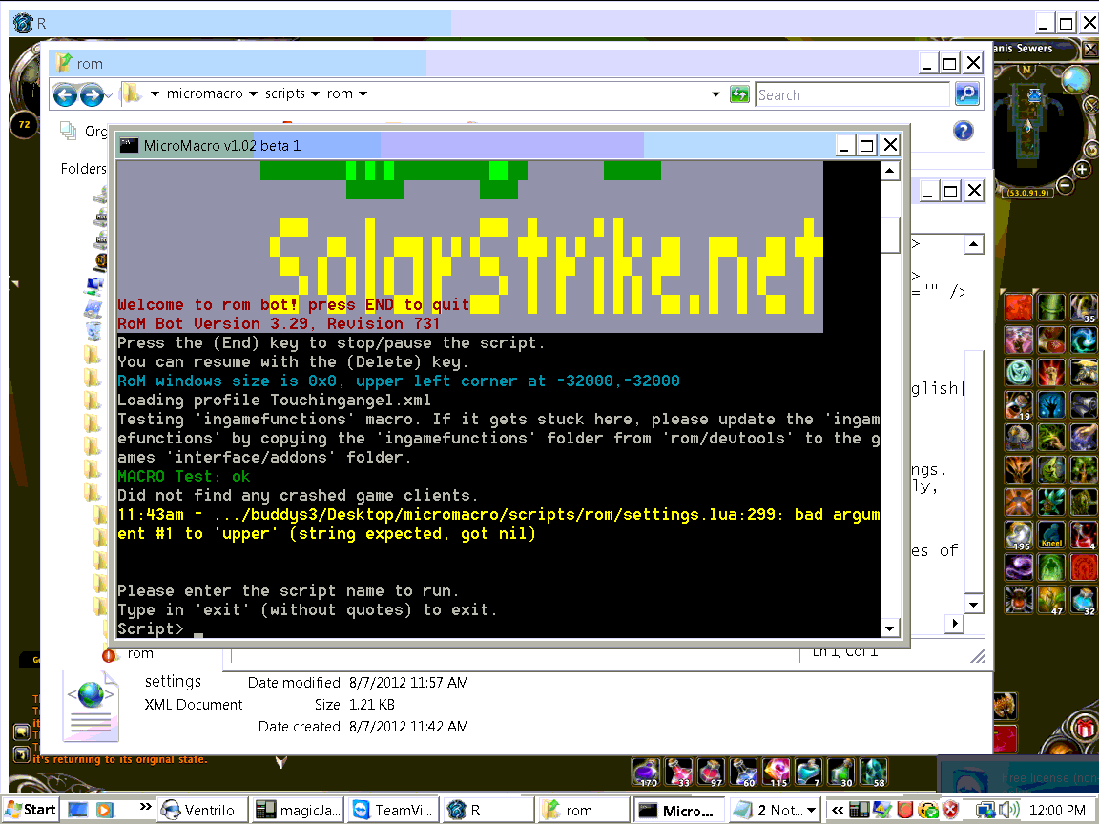
Task: Click the minimap zoom-in plus button
Action: click(1082, 170)
